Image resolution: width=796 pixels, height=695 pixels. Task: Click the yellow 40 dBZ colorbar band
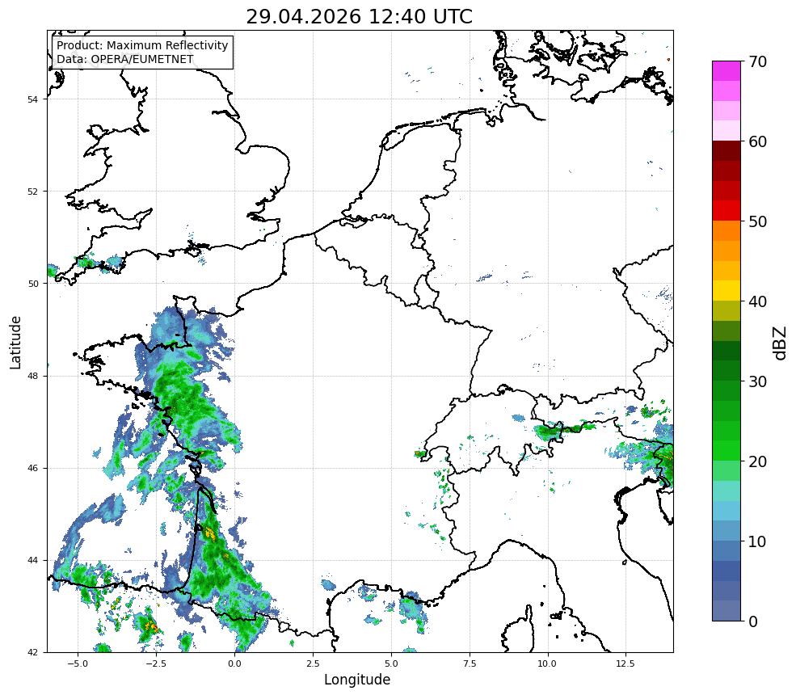[x=727, y=291]
